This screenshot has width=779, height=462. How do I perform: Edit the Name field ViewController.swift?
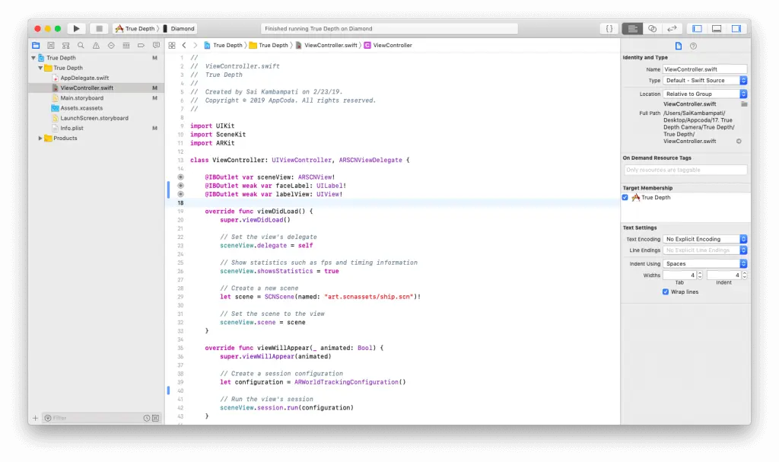coord(704,69)
